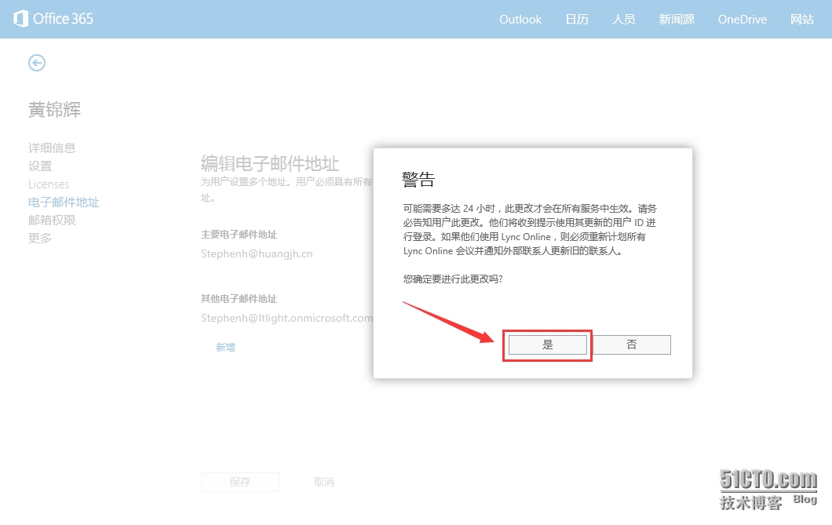Go back using the circled arrow icon

point(37,63)
